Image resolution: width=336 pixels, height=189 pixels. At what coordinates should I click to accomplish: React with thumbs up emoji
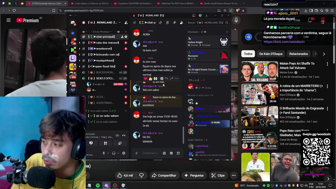coord(150,78)
